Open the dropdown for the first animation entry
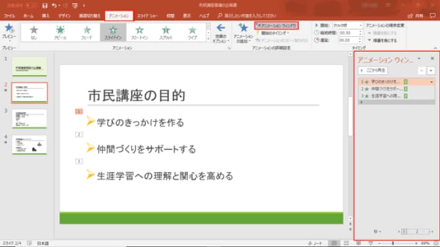 [x=432, y=82]
